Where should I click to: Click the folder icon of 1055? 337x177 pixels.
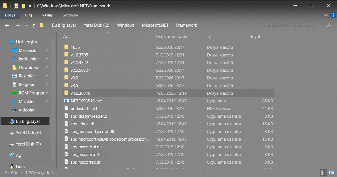[66, 47]
